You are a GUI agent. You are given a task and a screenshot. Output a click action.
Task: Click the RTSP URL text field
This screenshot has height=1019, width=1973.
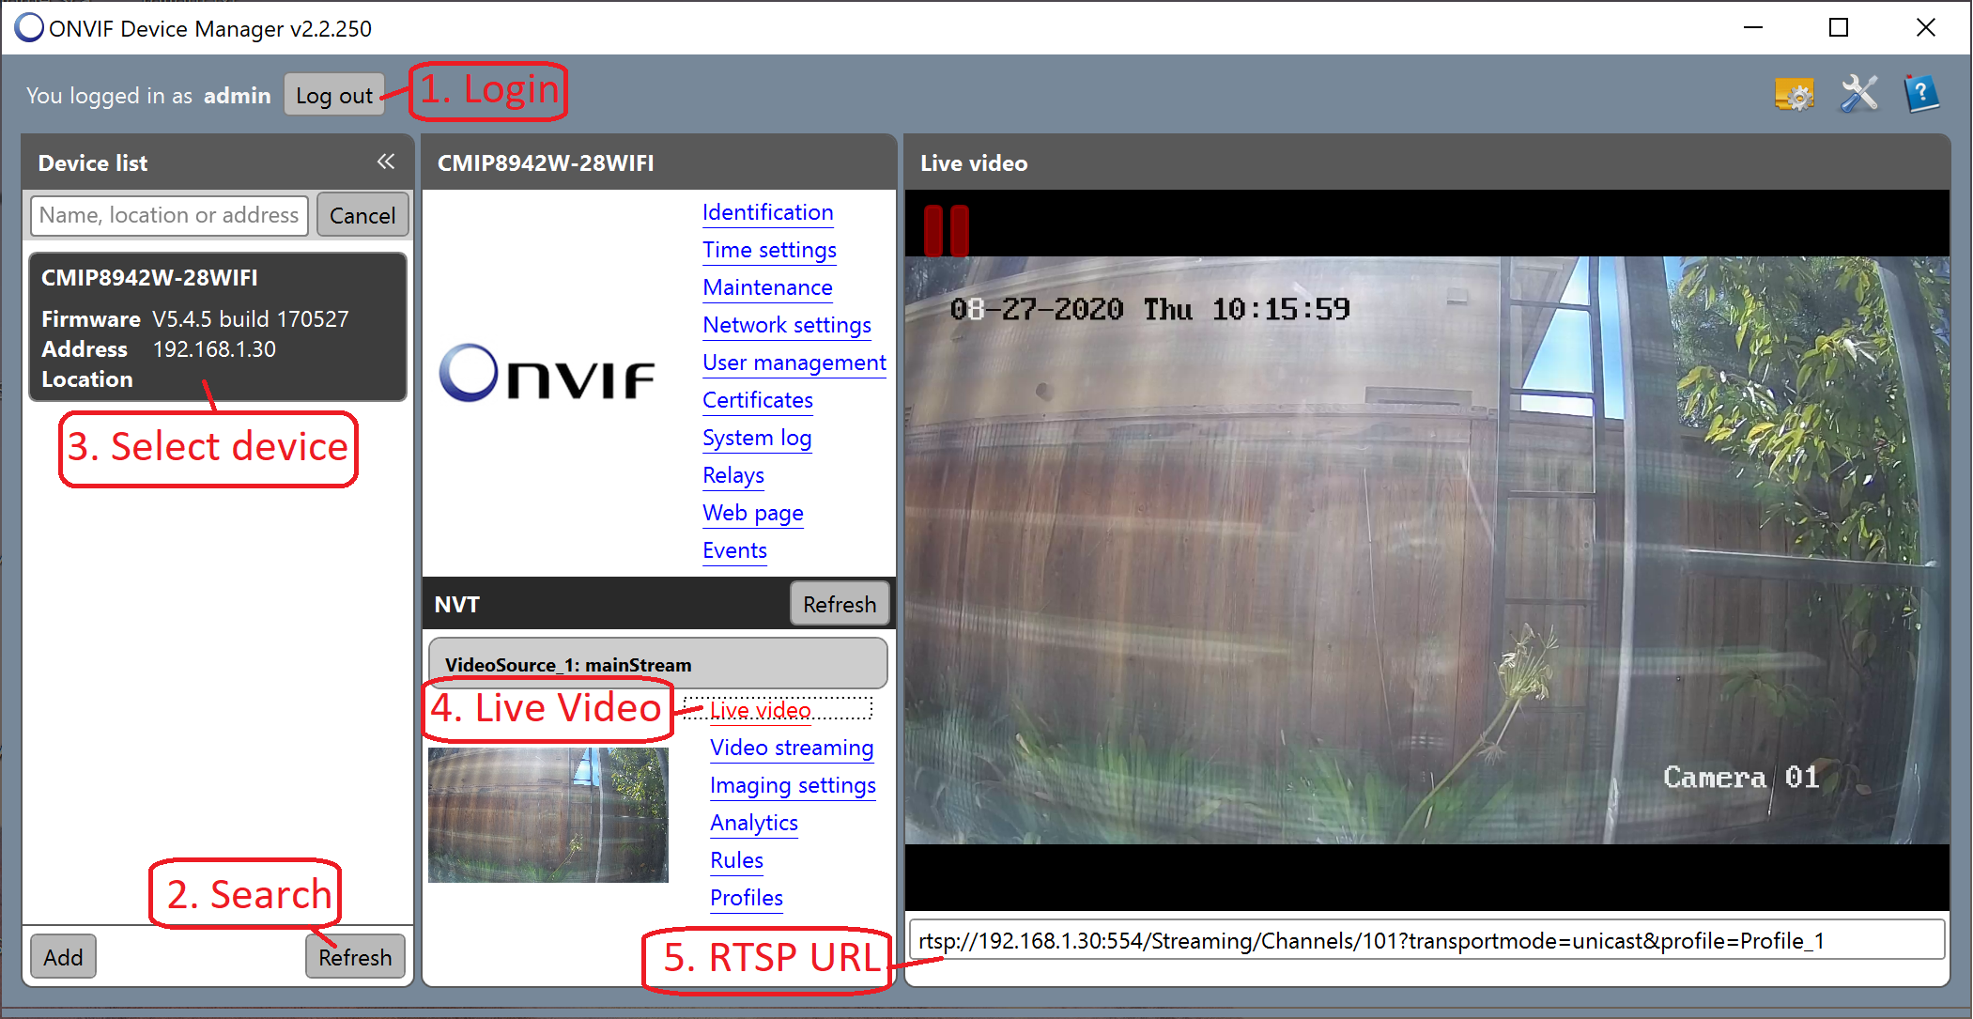click(1426, 940)
